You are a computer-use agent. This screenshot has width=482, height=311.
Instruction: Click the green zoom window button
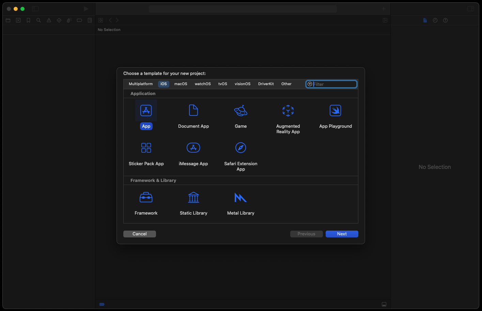(x=22, y=9)
